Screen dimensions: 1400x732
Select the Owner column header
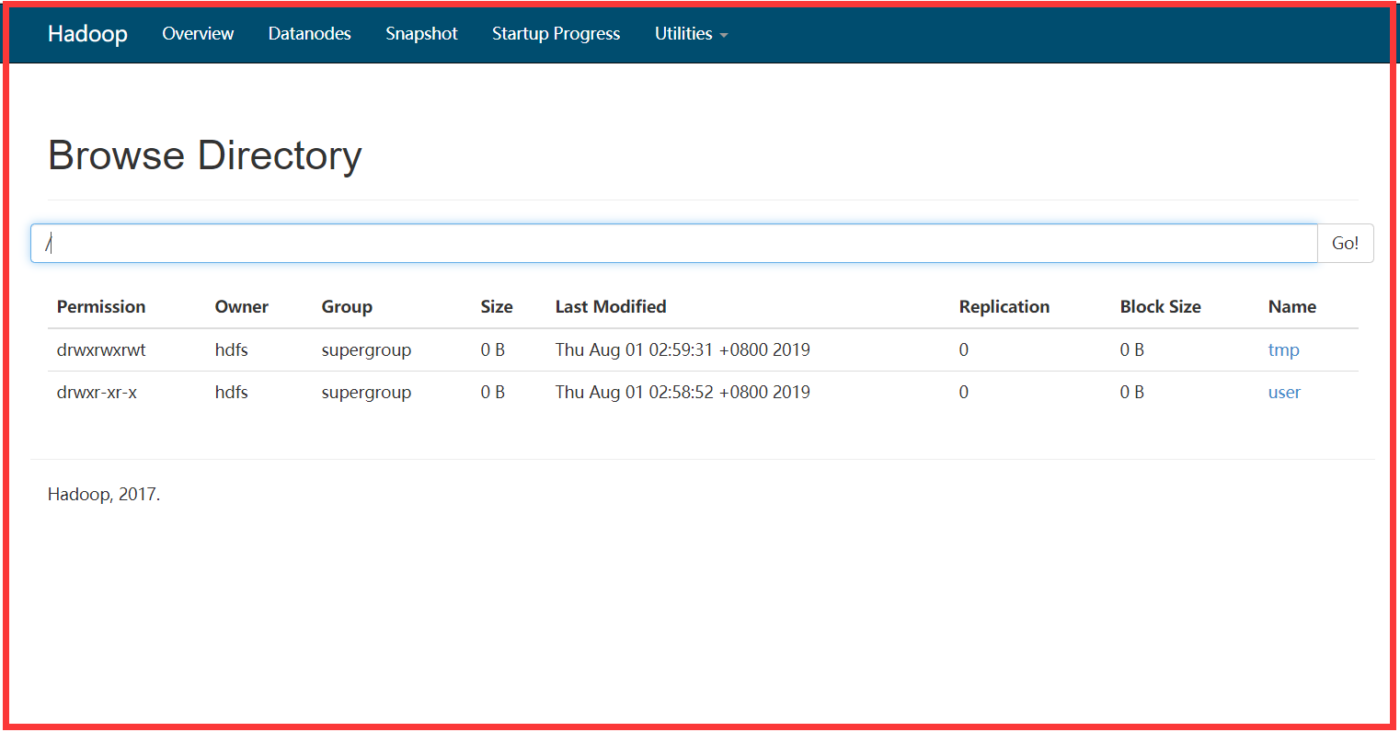pos(242,307)
